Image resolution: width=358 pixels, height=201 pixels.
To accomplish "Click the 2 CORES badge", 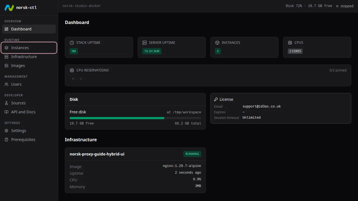I will point(295,51).
